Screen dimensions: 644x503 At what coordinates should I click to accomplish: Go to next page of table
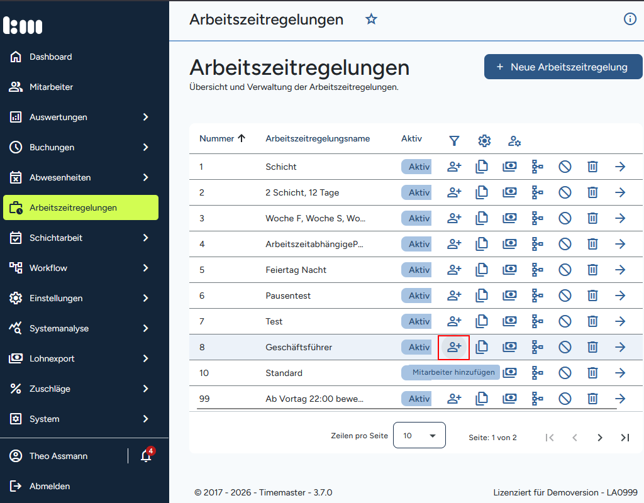click(x=599, y=438)
